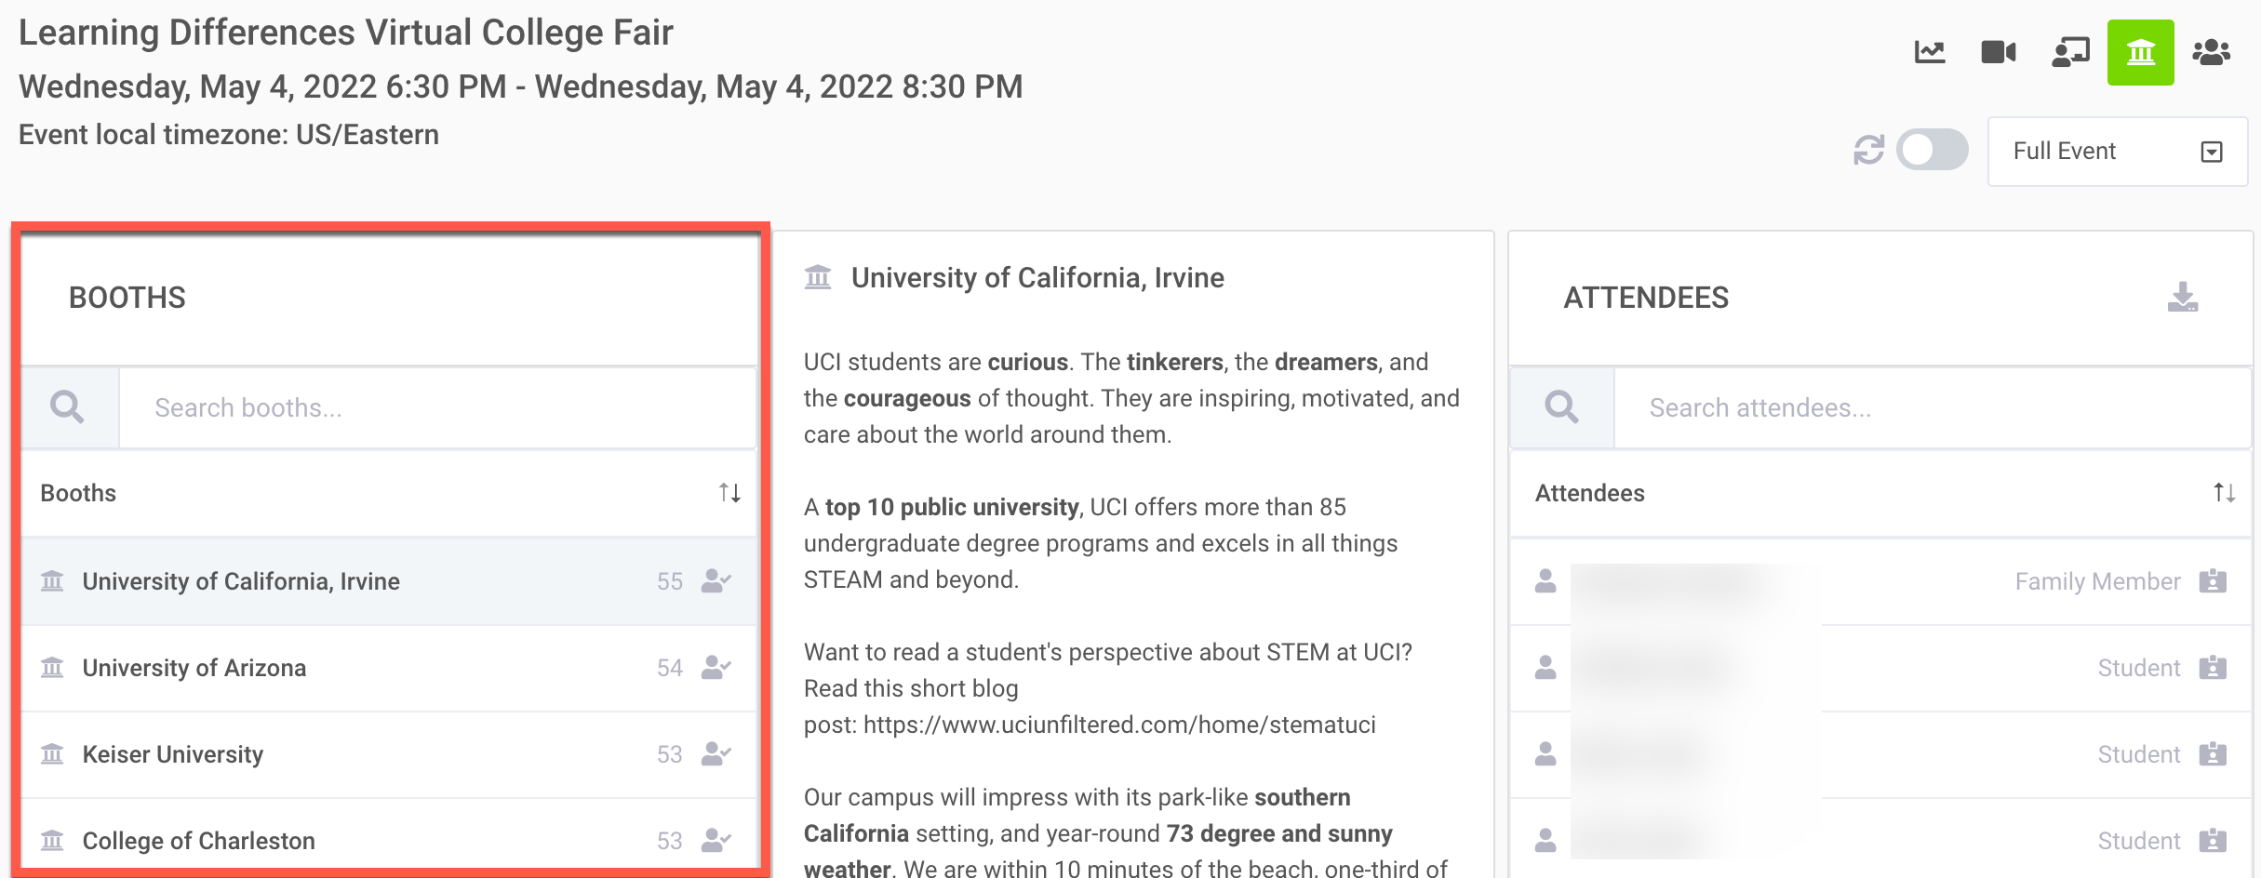Toggle the auto-refresh switch
The height and width of the screenshot is (878, 2261).
pyautogui.click(x=1933, y=150)
